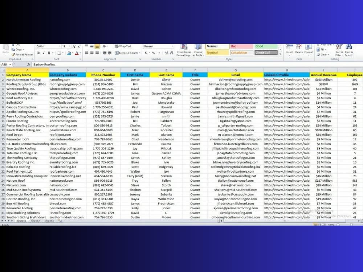The width and height of the screenshot is (363, 272).
Task: Expand Merge & Center options arrow
Action: click(x=140, y=53)
